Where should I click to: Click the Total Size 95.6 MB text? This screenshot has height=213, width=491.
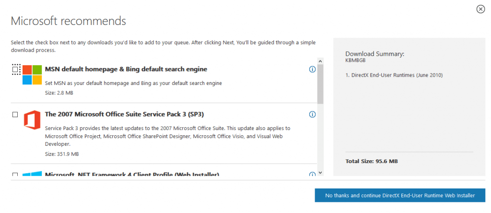point(372,161)
